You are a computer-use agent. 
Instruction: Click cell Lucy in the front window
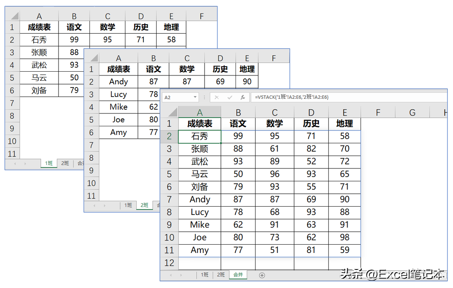[200, 212]
